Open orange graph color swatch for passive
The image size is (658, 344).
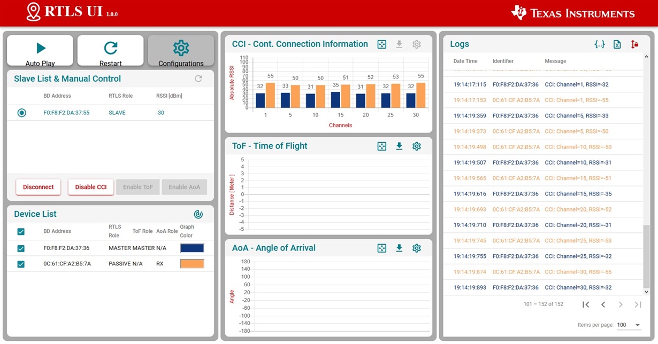(192, 263)
